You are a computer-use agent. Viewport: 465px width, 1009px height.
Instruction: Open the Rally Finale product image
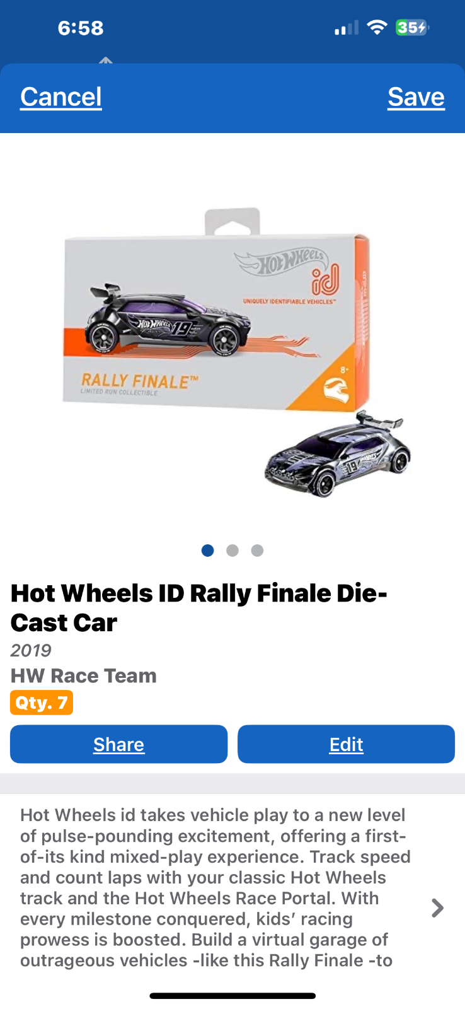pyautogui.click(x=233, y=350)
